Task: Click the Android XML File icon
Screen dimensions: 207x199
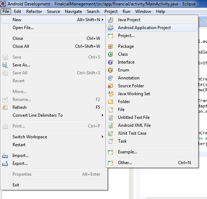Action: [110, 125]
